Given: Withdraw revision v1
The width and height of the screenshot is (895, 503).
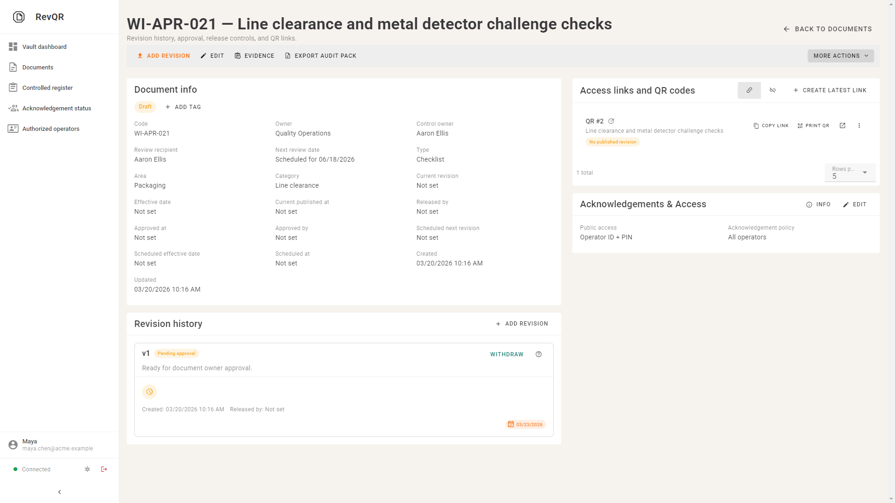Looking at the screenshot, I should click(x=506, y=354).
